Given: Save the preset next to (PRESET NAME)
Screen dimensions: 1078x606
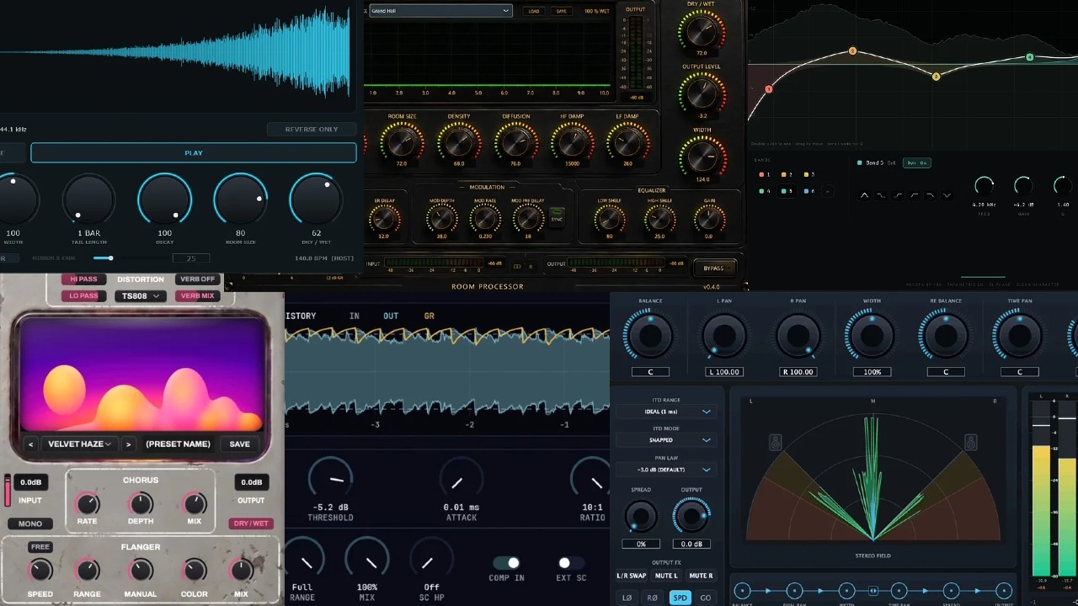Looking at the screenshot, I should pyautogui.click(x=240, y=444).
